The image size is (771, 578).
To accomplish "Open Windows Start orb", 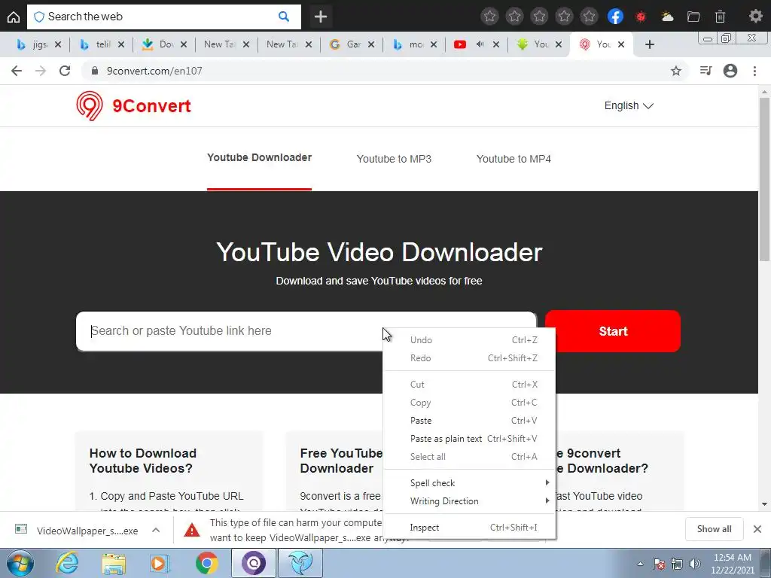I will tap(20, 563).
